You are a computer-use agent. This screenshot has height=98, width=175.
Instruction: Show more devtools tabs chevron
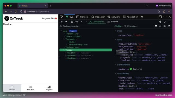tap(142, 17)
